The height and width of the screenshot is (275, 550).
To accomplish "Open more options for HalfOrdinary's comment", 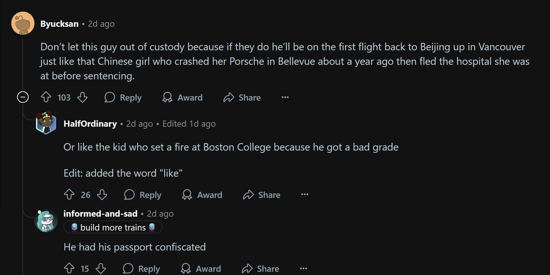I will click(305, 194).
